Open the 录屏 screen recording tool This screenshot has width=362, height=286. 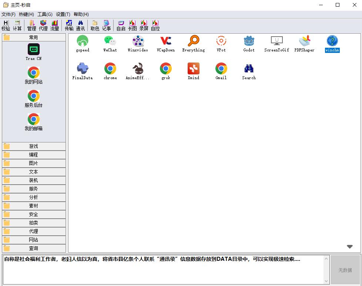144,25
